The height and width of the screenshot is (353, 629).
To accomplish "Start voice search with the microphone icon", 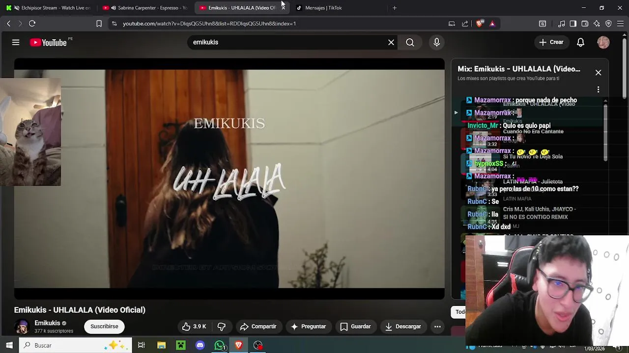I will pyautogui.click(x=436, y=43).
